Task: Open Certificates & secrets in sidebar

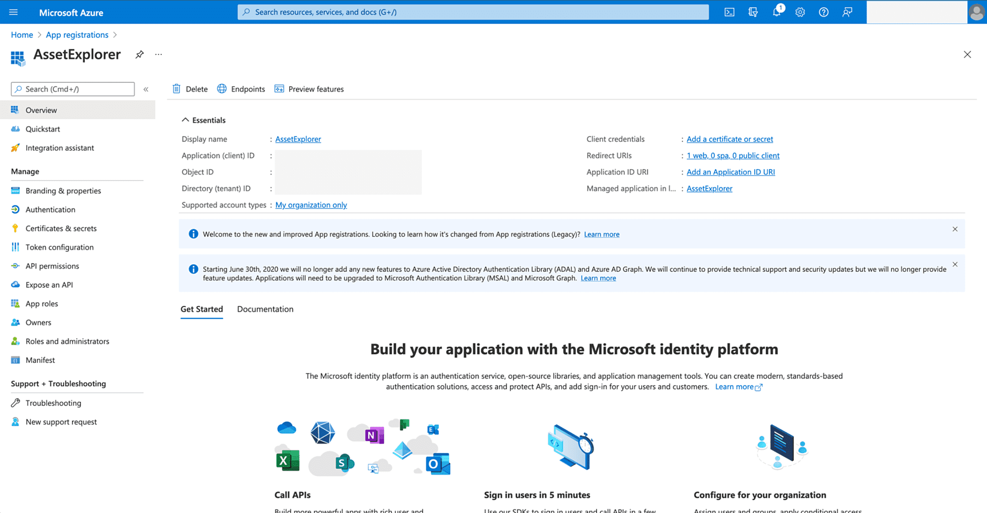Action: point(61,228)
